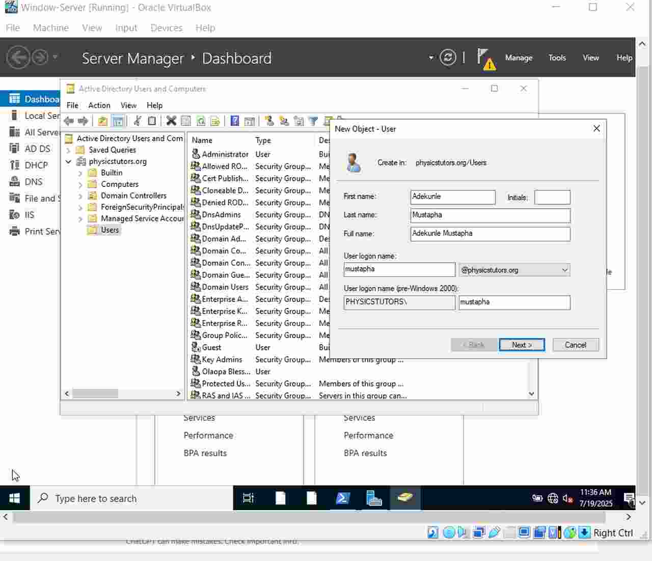Click the Cut scissors toolbar icon
Image resolution: width=652 pixels, height=561 pixels.
point(137,121)
